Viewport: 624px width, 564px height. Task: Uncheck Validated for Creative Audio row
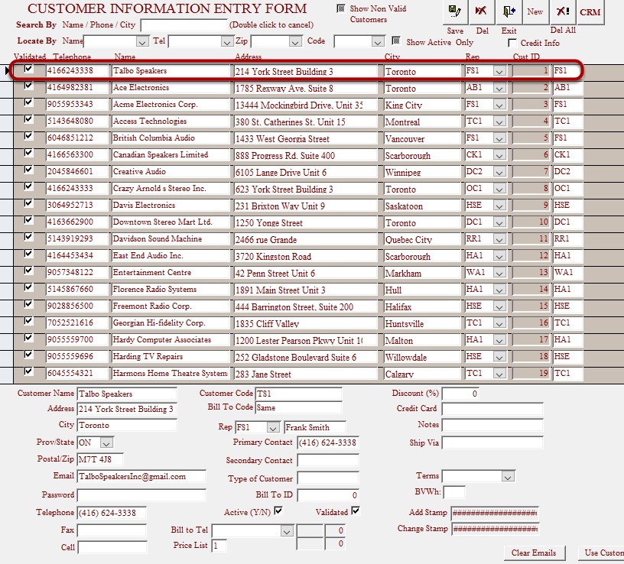[28, 170]
